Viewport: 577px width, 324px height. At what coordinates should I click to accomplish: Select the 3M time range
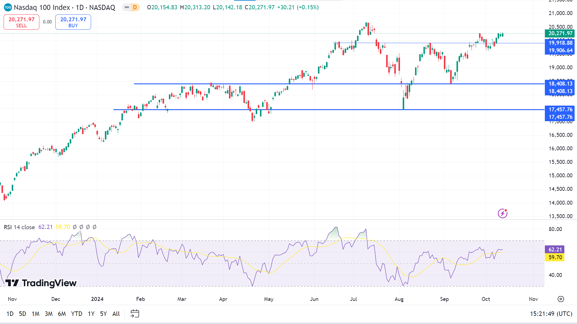[49, 314]
